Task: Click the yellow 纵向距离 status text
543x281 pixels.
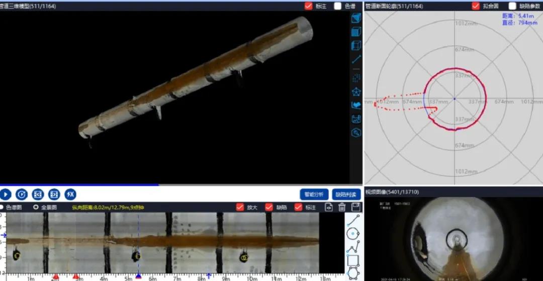Action: click(x=108, y=208)
